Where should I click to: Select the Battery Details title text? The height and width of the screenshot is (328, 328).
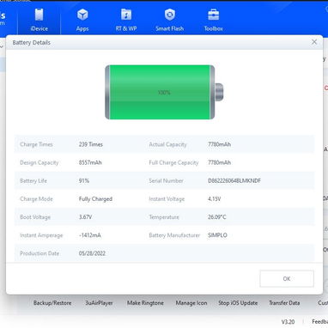[32, 42]
